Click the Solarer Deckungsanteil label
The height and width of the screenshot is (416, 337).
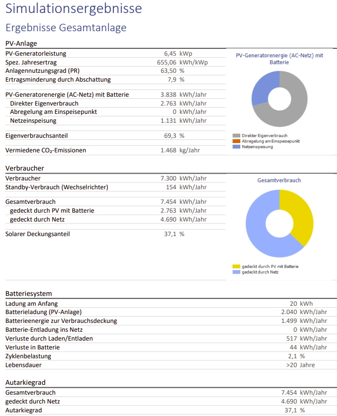[x=37, y=235]
